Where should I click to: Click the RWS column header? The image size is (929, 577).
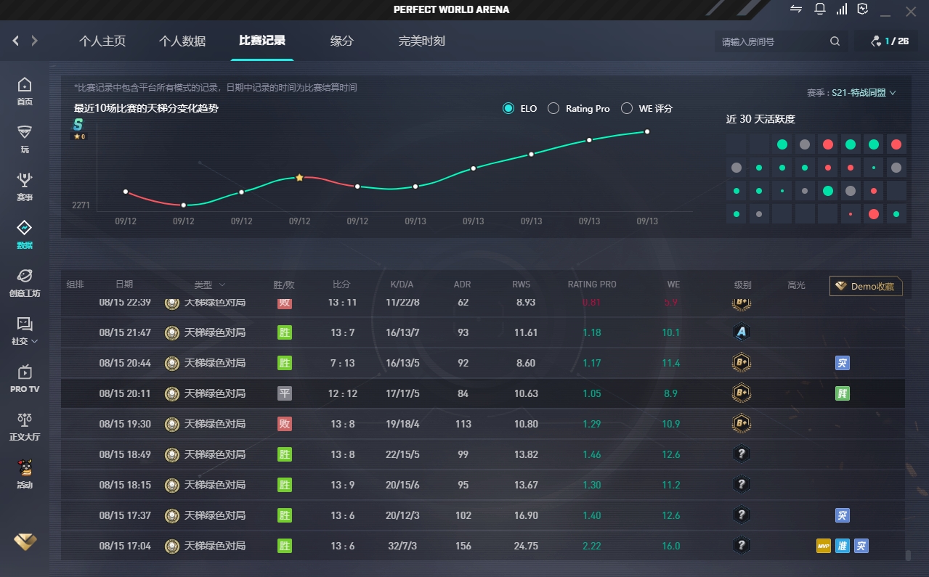[521, 285]
